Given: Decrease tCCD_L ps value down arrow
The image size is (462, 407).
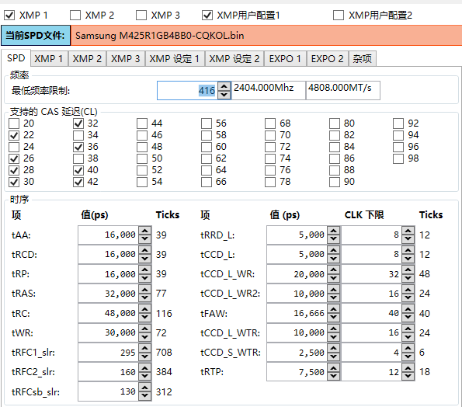Looking at the screenshot, I should [x=334, y=259].
